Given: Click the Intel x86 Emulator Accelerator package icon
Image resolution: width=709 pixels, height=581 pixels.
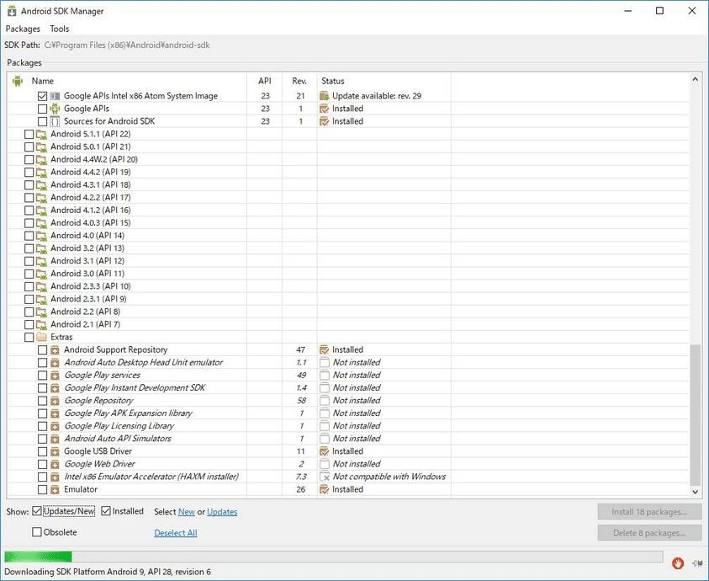Looking at the screenshot, I should (x=55, y=477).
